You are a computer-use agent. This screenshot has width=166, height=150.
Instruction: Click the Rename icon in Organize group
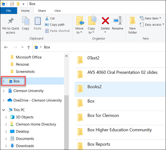tap(118, 20)
